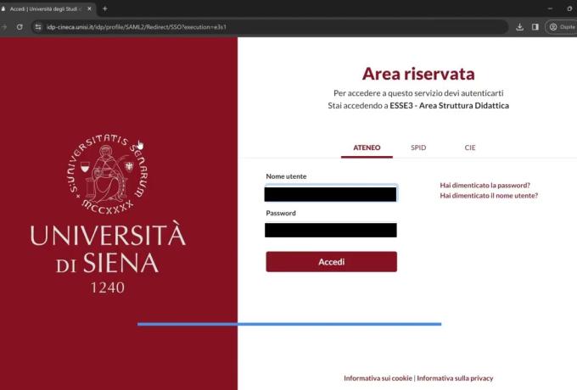Click ESSE3 - Area Struttura Didattica text
Viewport: 577px width, 390px height.
[450, 105]
